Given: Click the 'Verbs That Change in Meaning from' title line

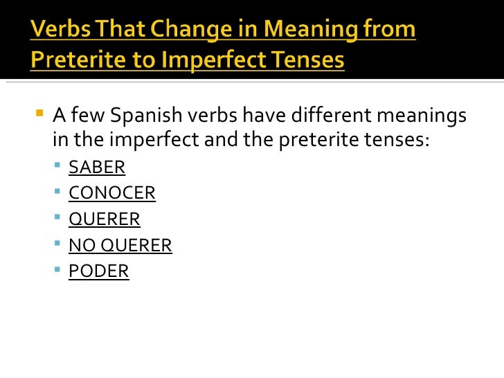Looking at the screenshot, I should coord(223,30).
